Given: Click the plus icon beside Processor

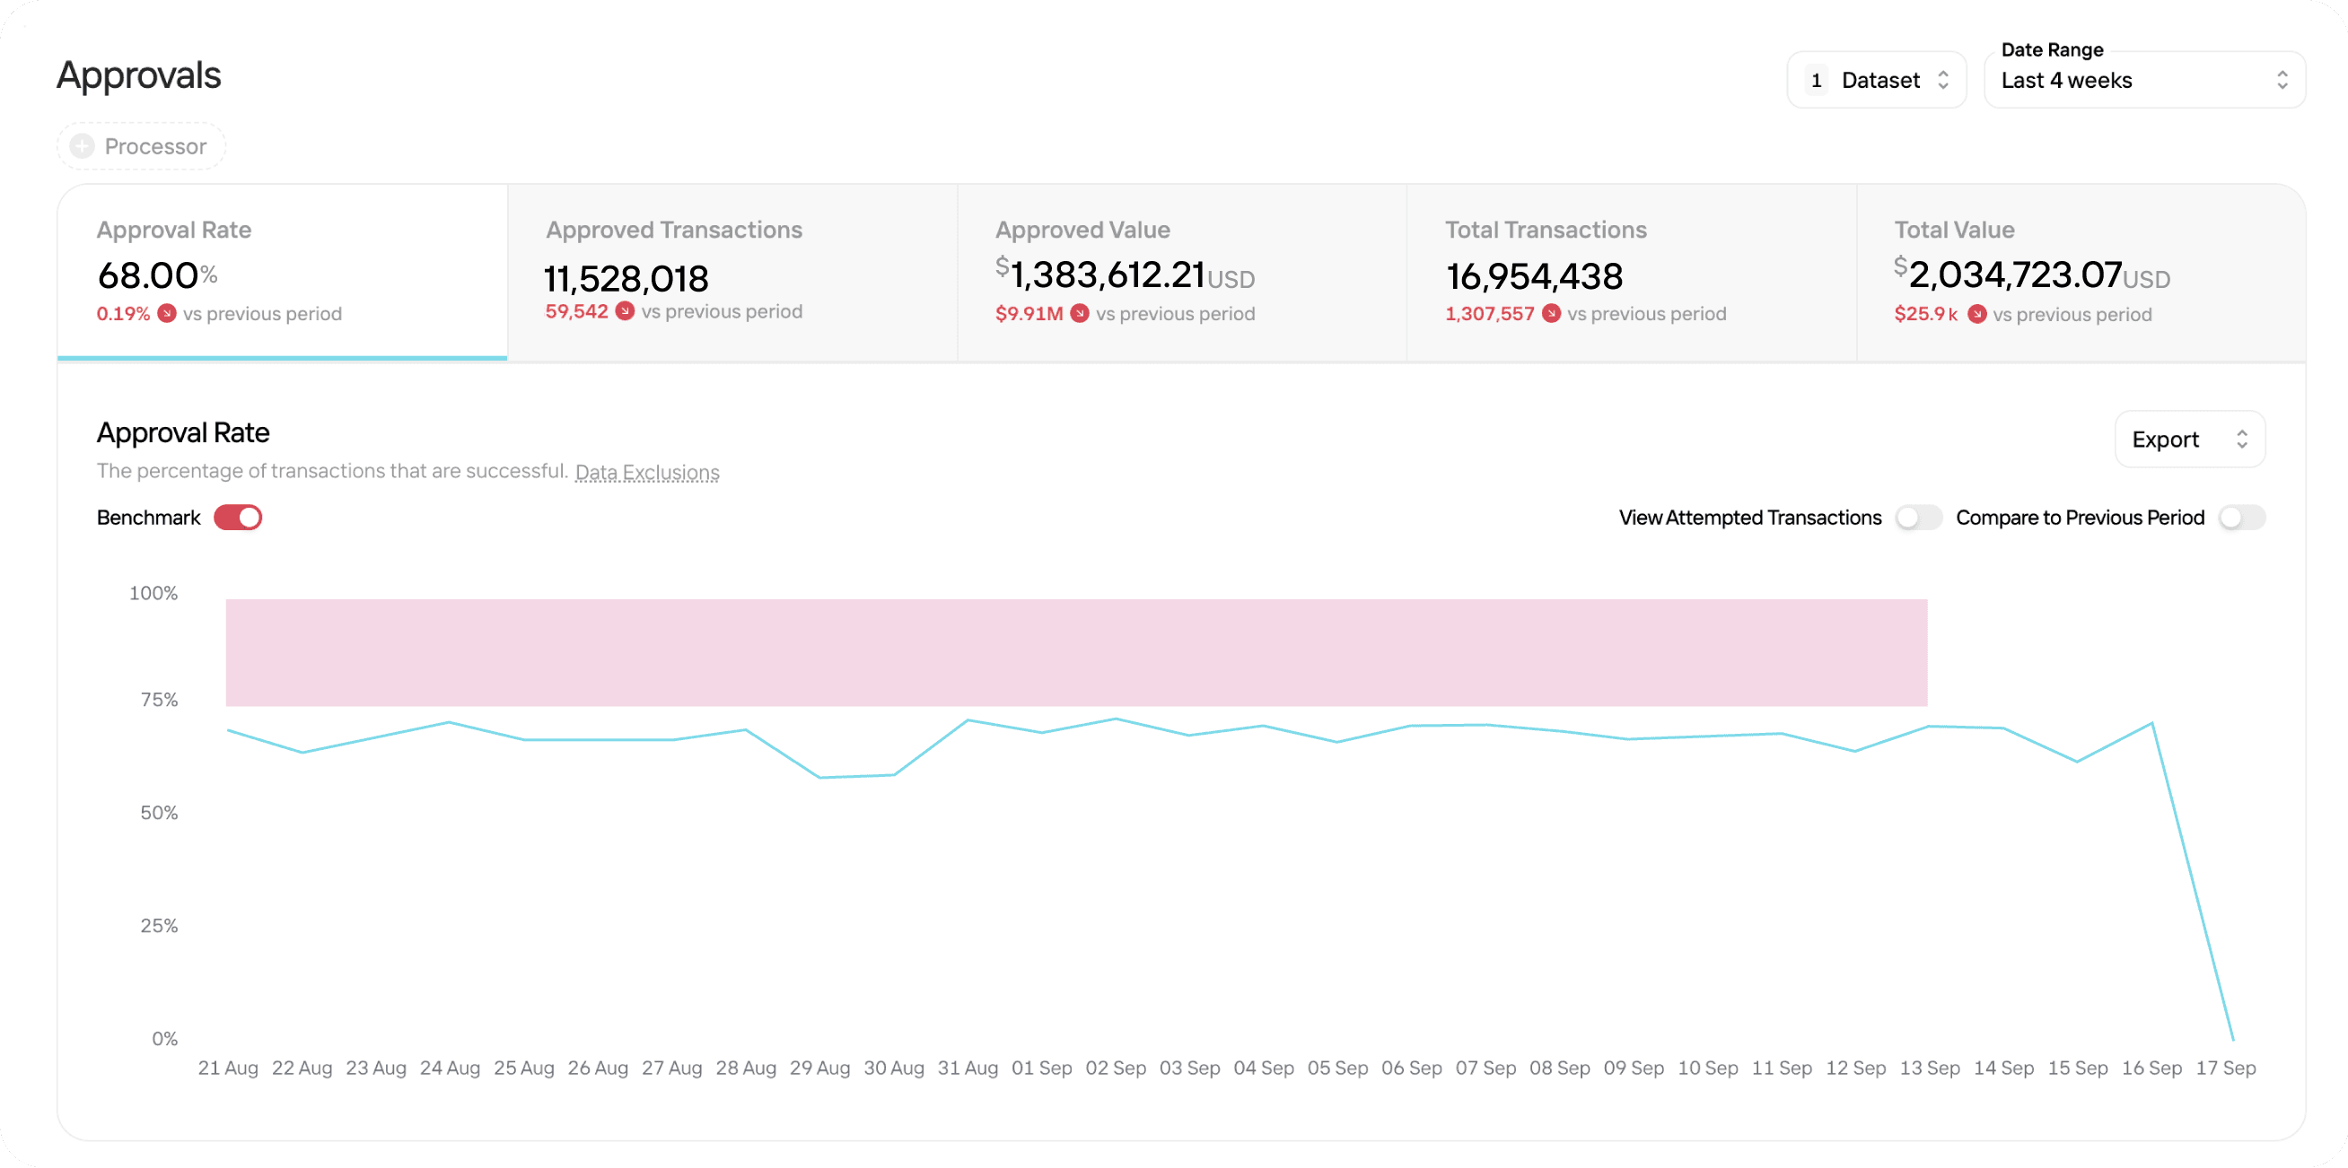Looking at the screenshot, I should pos(82,145).
